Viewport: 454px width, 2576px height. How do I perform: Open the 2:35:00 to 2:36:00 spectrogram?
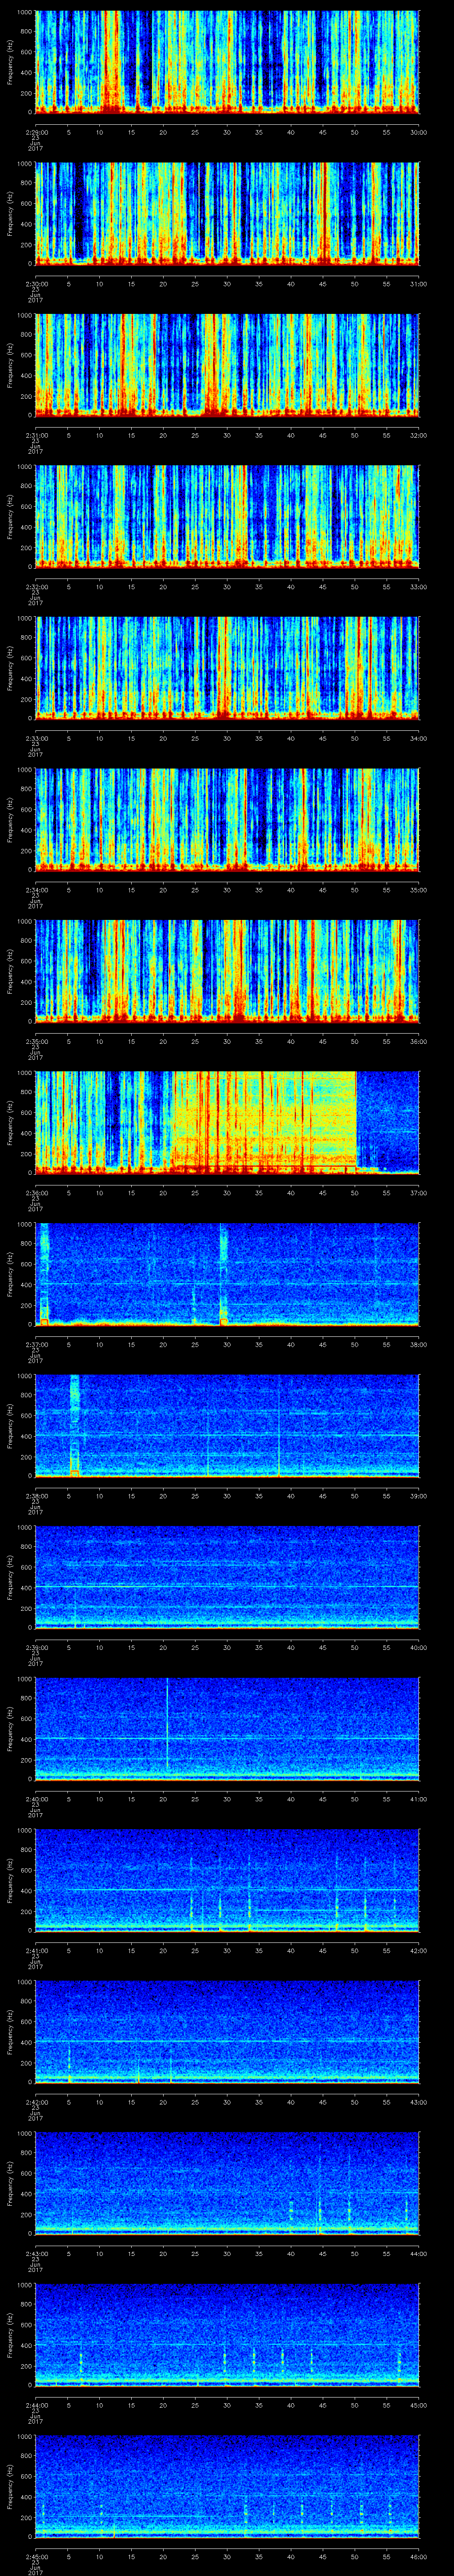[227, 970]
